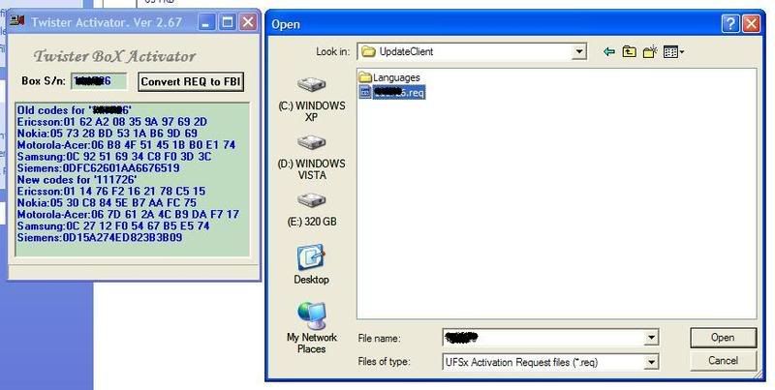The image size is (775, 390).
Task: Select Siemens 0D15A274ED823B3B09 code line
Action: pos(100,238)
